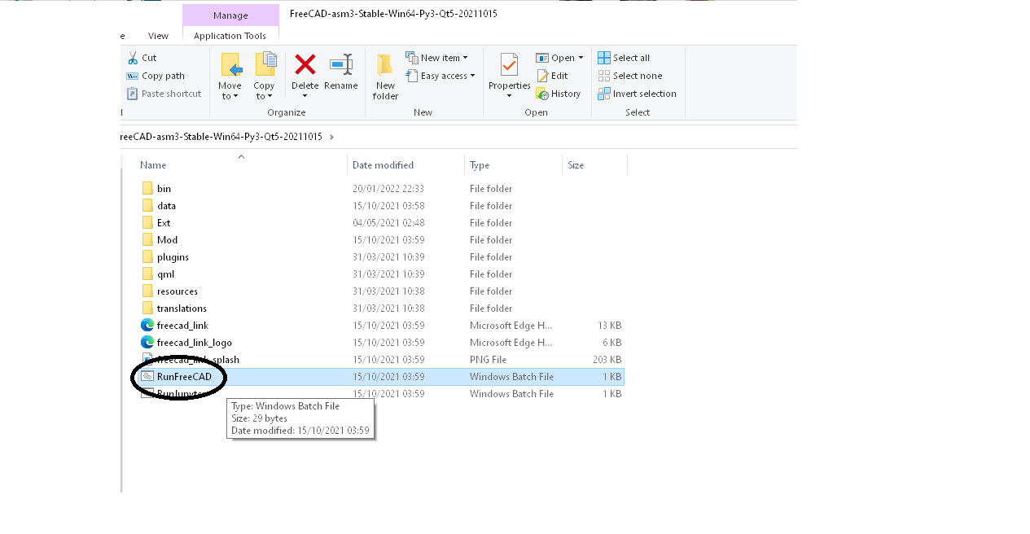Viewport: 1030px width, 534px height.
Task: Select the freecad_link file name
Action: pyautogui.click(x=182, y=326)
